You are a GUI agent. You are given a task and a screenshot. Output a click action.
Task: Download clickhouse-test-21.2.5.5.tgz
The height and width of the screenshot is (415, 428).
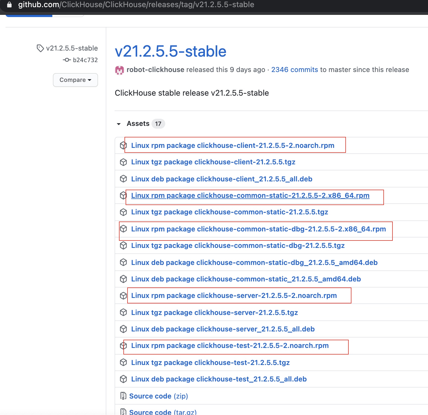(210, 363)
